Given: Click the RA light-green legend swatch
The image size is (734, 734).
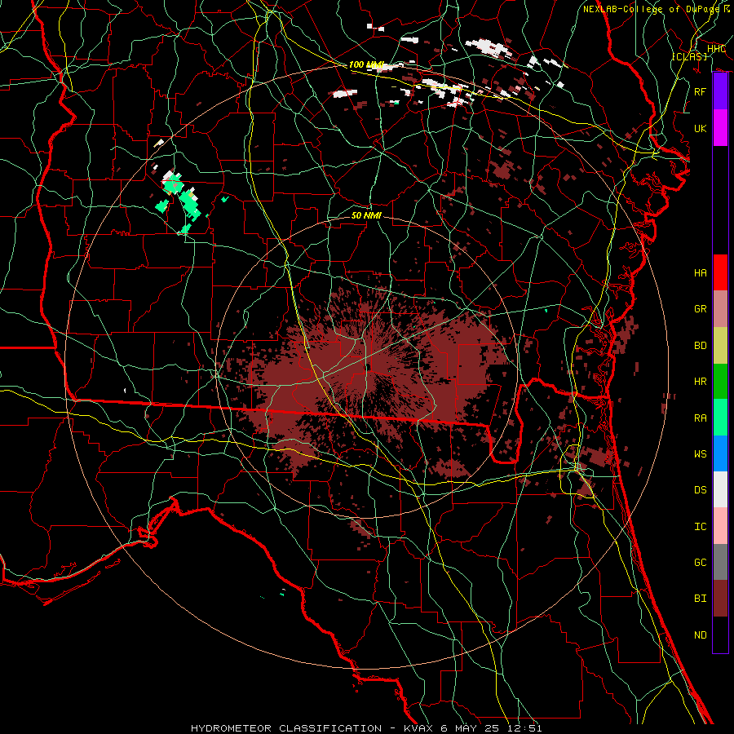Looking at the screenshot, I should pos(720,418).
